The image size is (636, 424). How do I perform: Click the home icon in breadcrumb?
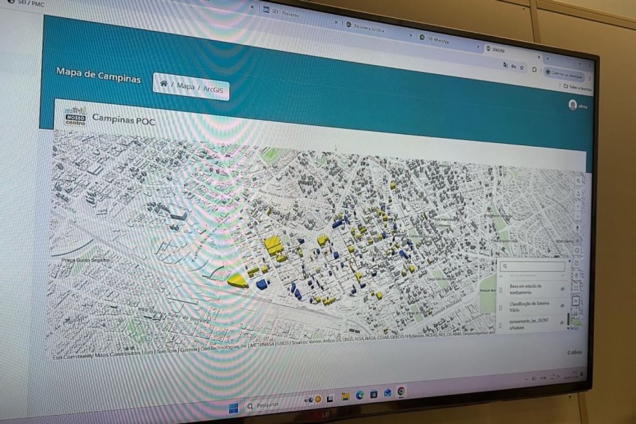click(164, 84)
